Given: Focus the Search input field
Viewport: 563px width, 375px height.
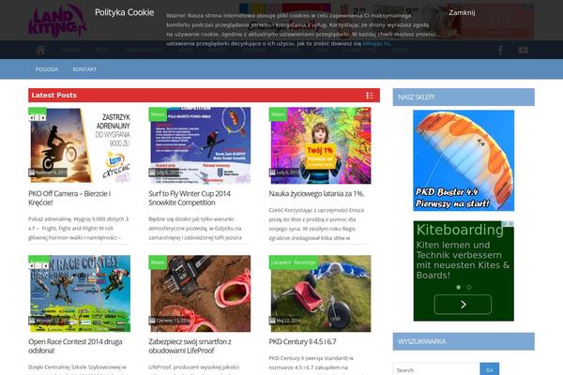Looking at the screenshot, I should [x=436, y=370].
